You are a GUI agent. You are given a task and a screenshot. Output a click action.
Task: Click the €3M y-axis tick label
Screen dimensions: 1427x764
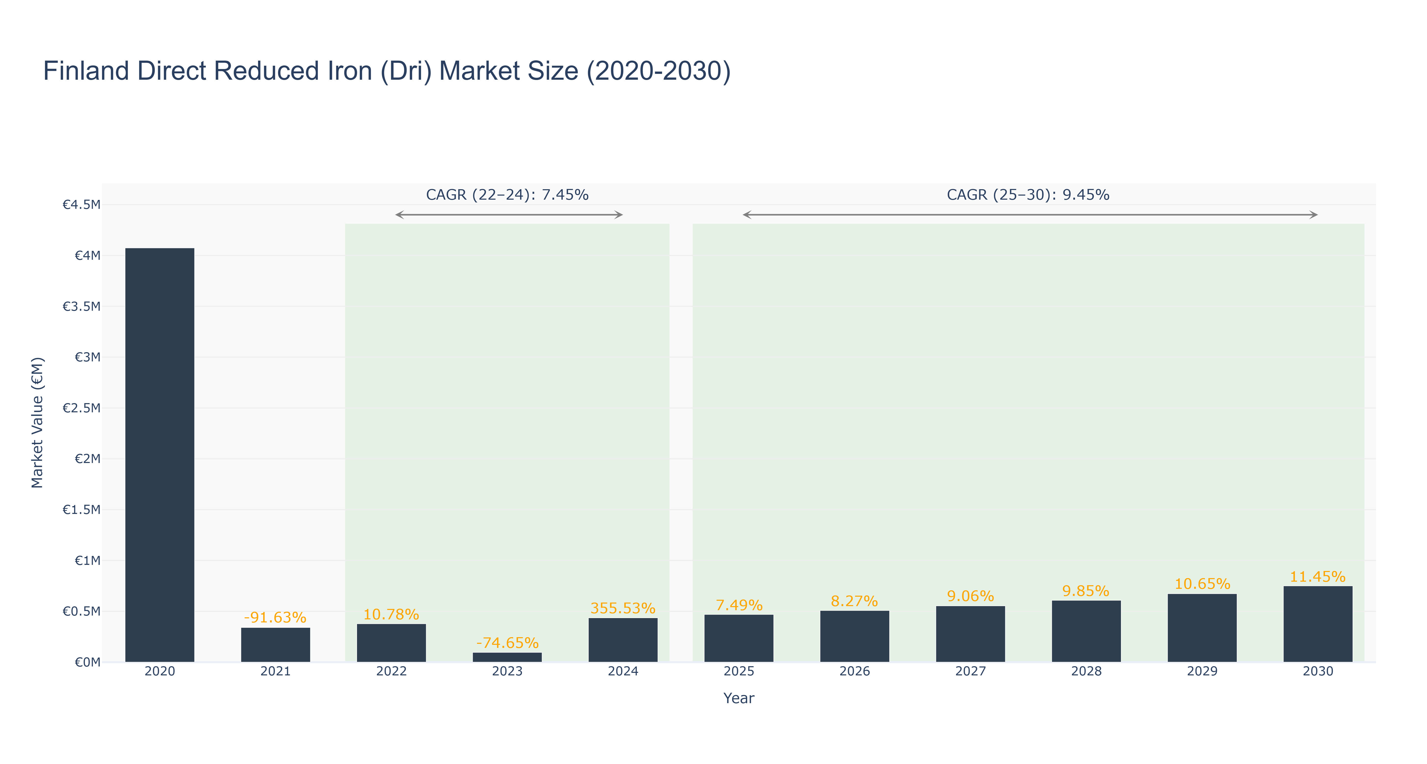coord(87,357)
